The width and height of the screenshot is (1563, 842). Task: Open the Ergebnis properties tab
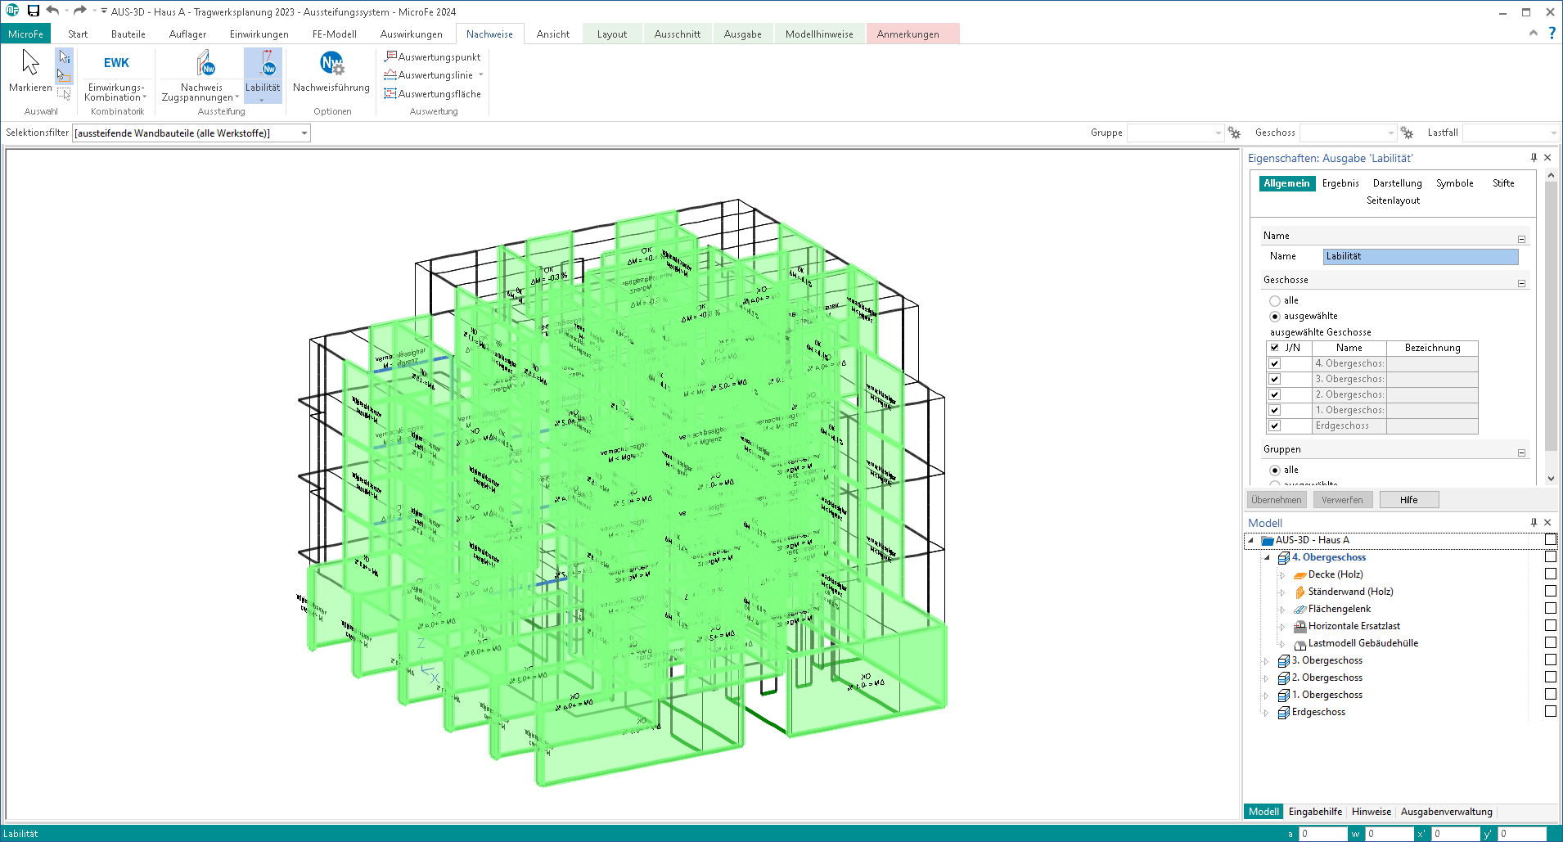(1340, 183)
